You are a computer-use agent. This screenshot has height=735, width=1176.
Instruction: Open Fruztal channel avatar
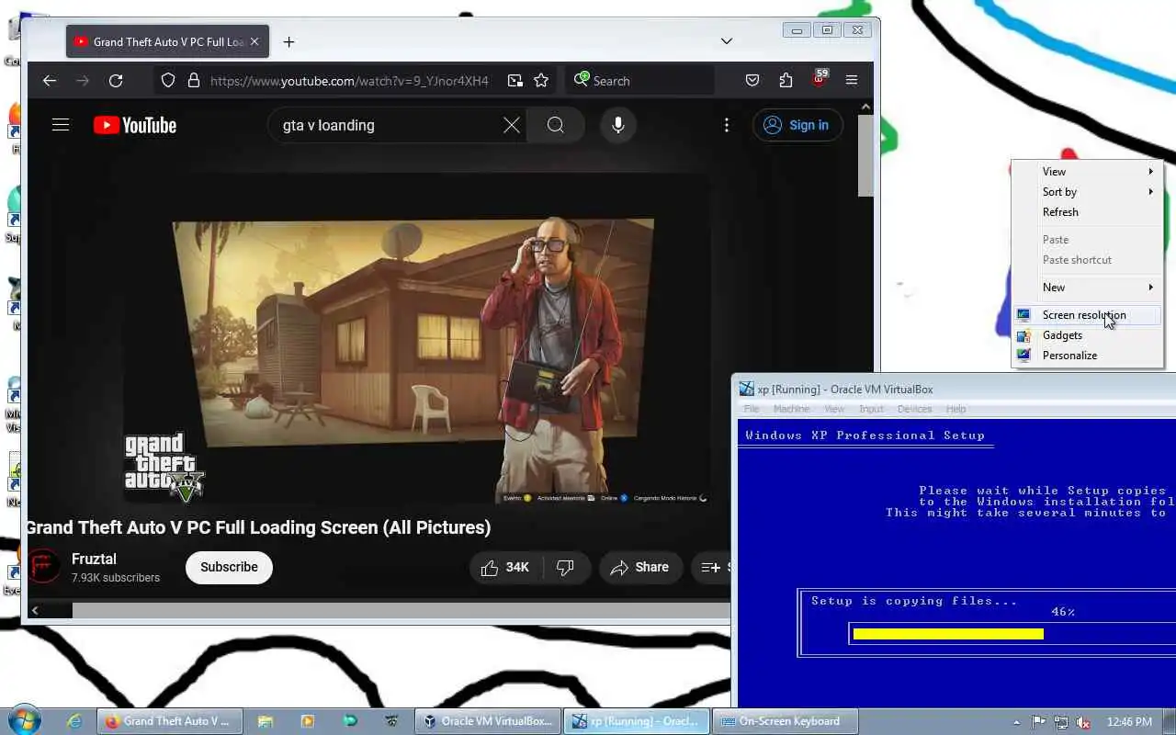(x=43, y=567)
